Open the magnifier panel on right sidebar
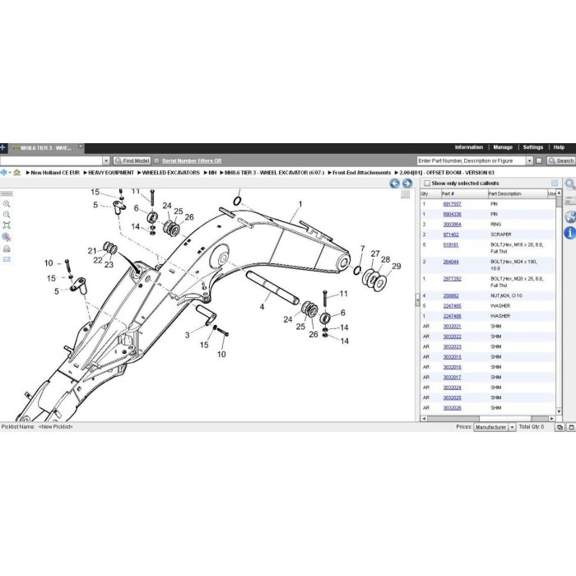 click(570, 184)
